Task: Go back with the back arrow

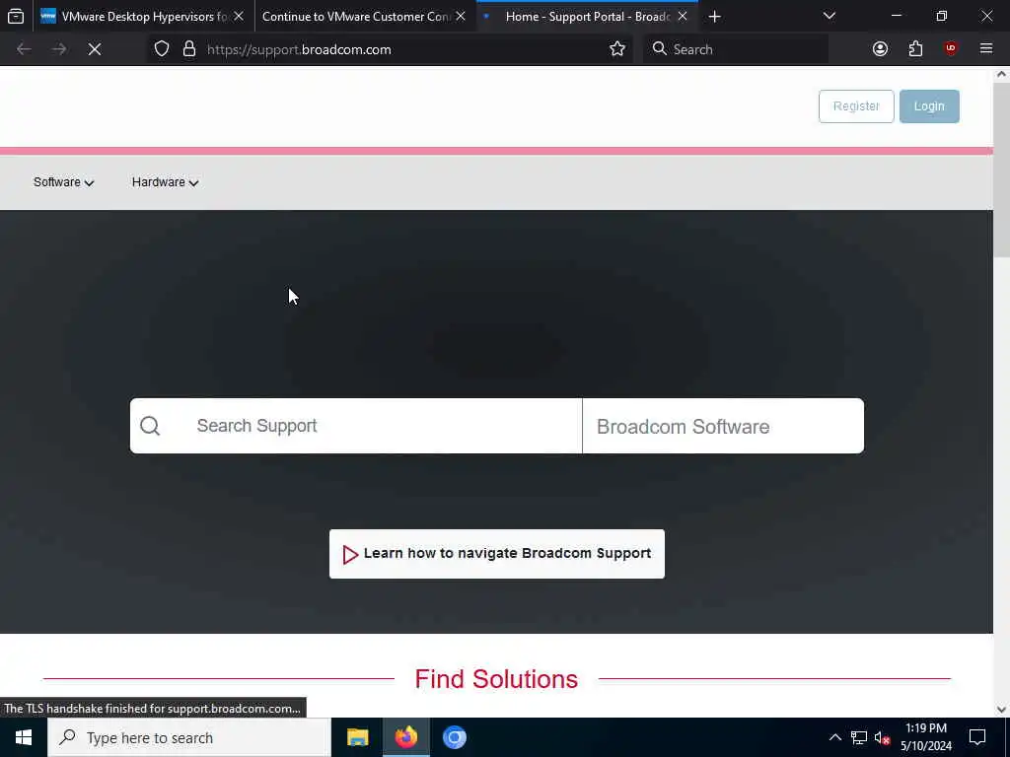Action: [24, 49]
